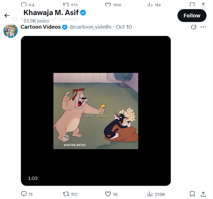Like the previous post with 366 likes
The width and height of the screenshot is (213, 199).
108,5
